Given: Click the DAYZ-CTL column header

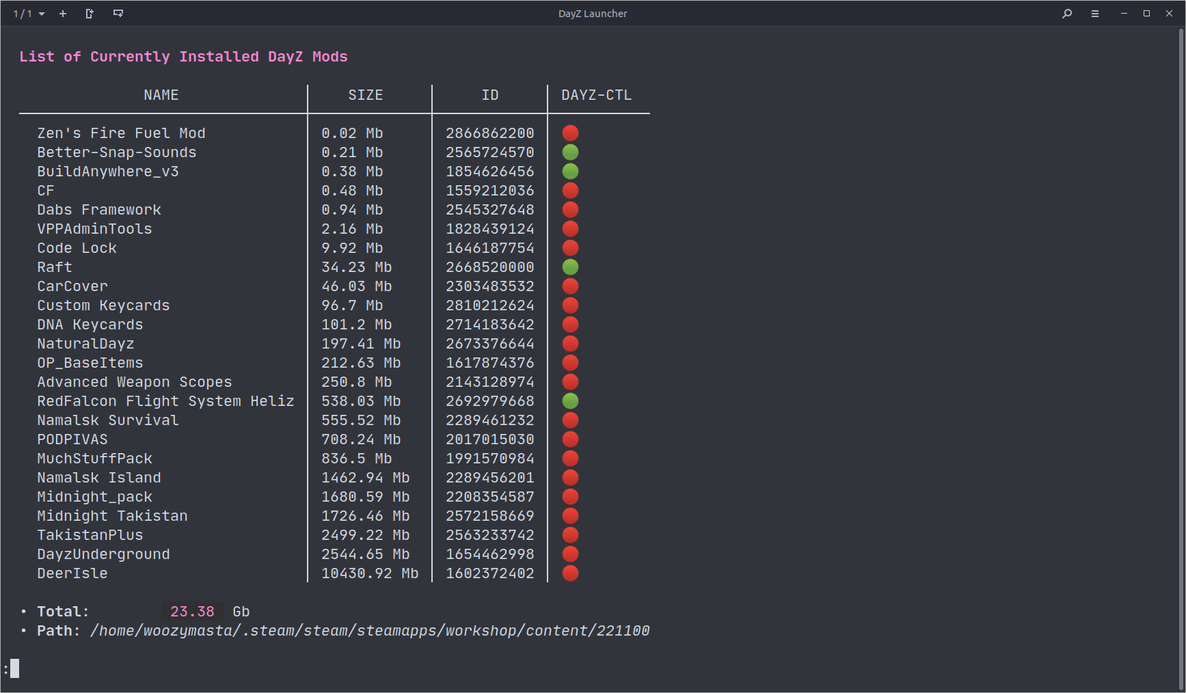Looking at the screenshot, I should 597,95.
